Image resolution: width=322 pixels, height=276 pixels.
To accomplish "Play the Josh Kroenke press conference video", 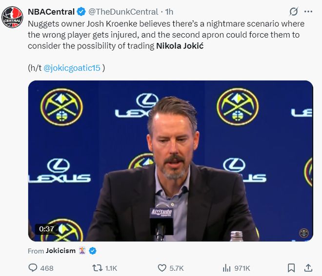I will pyautogui.click(x=170, y=161).
